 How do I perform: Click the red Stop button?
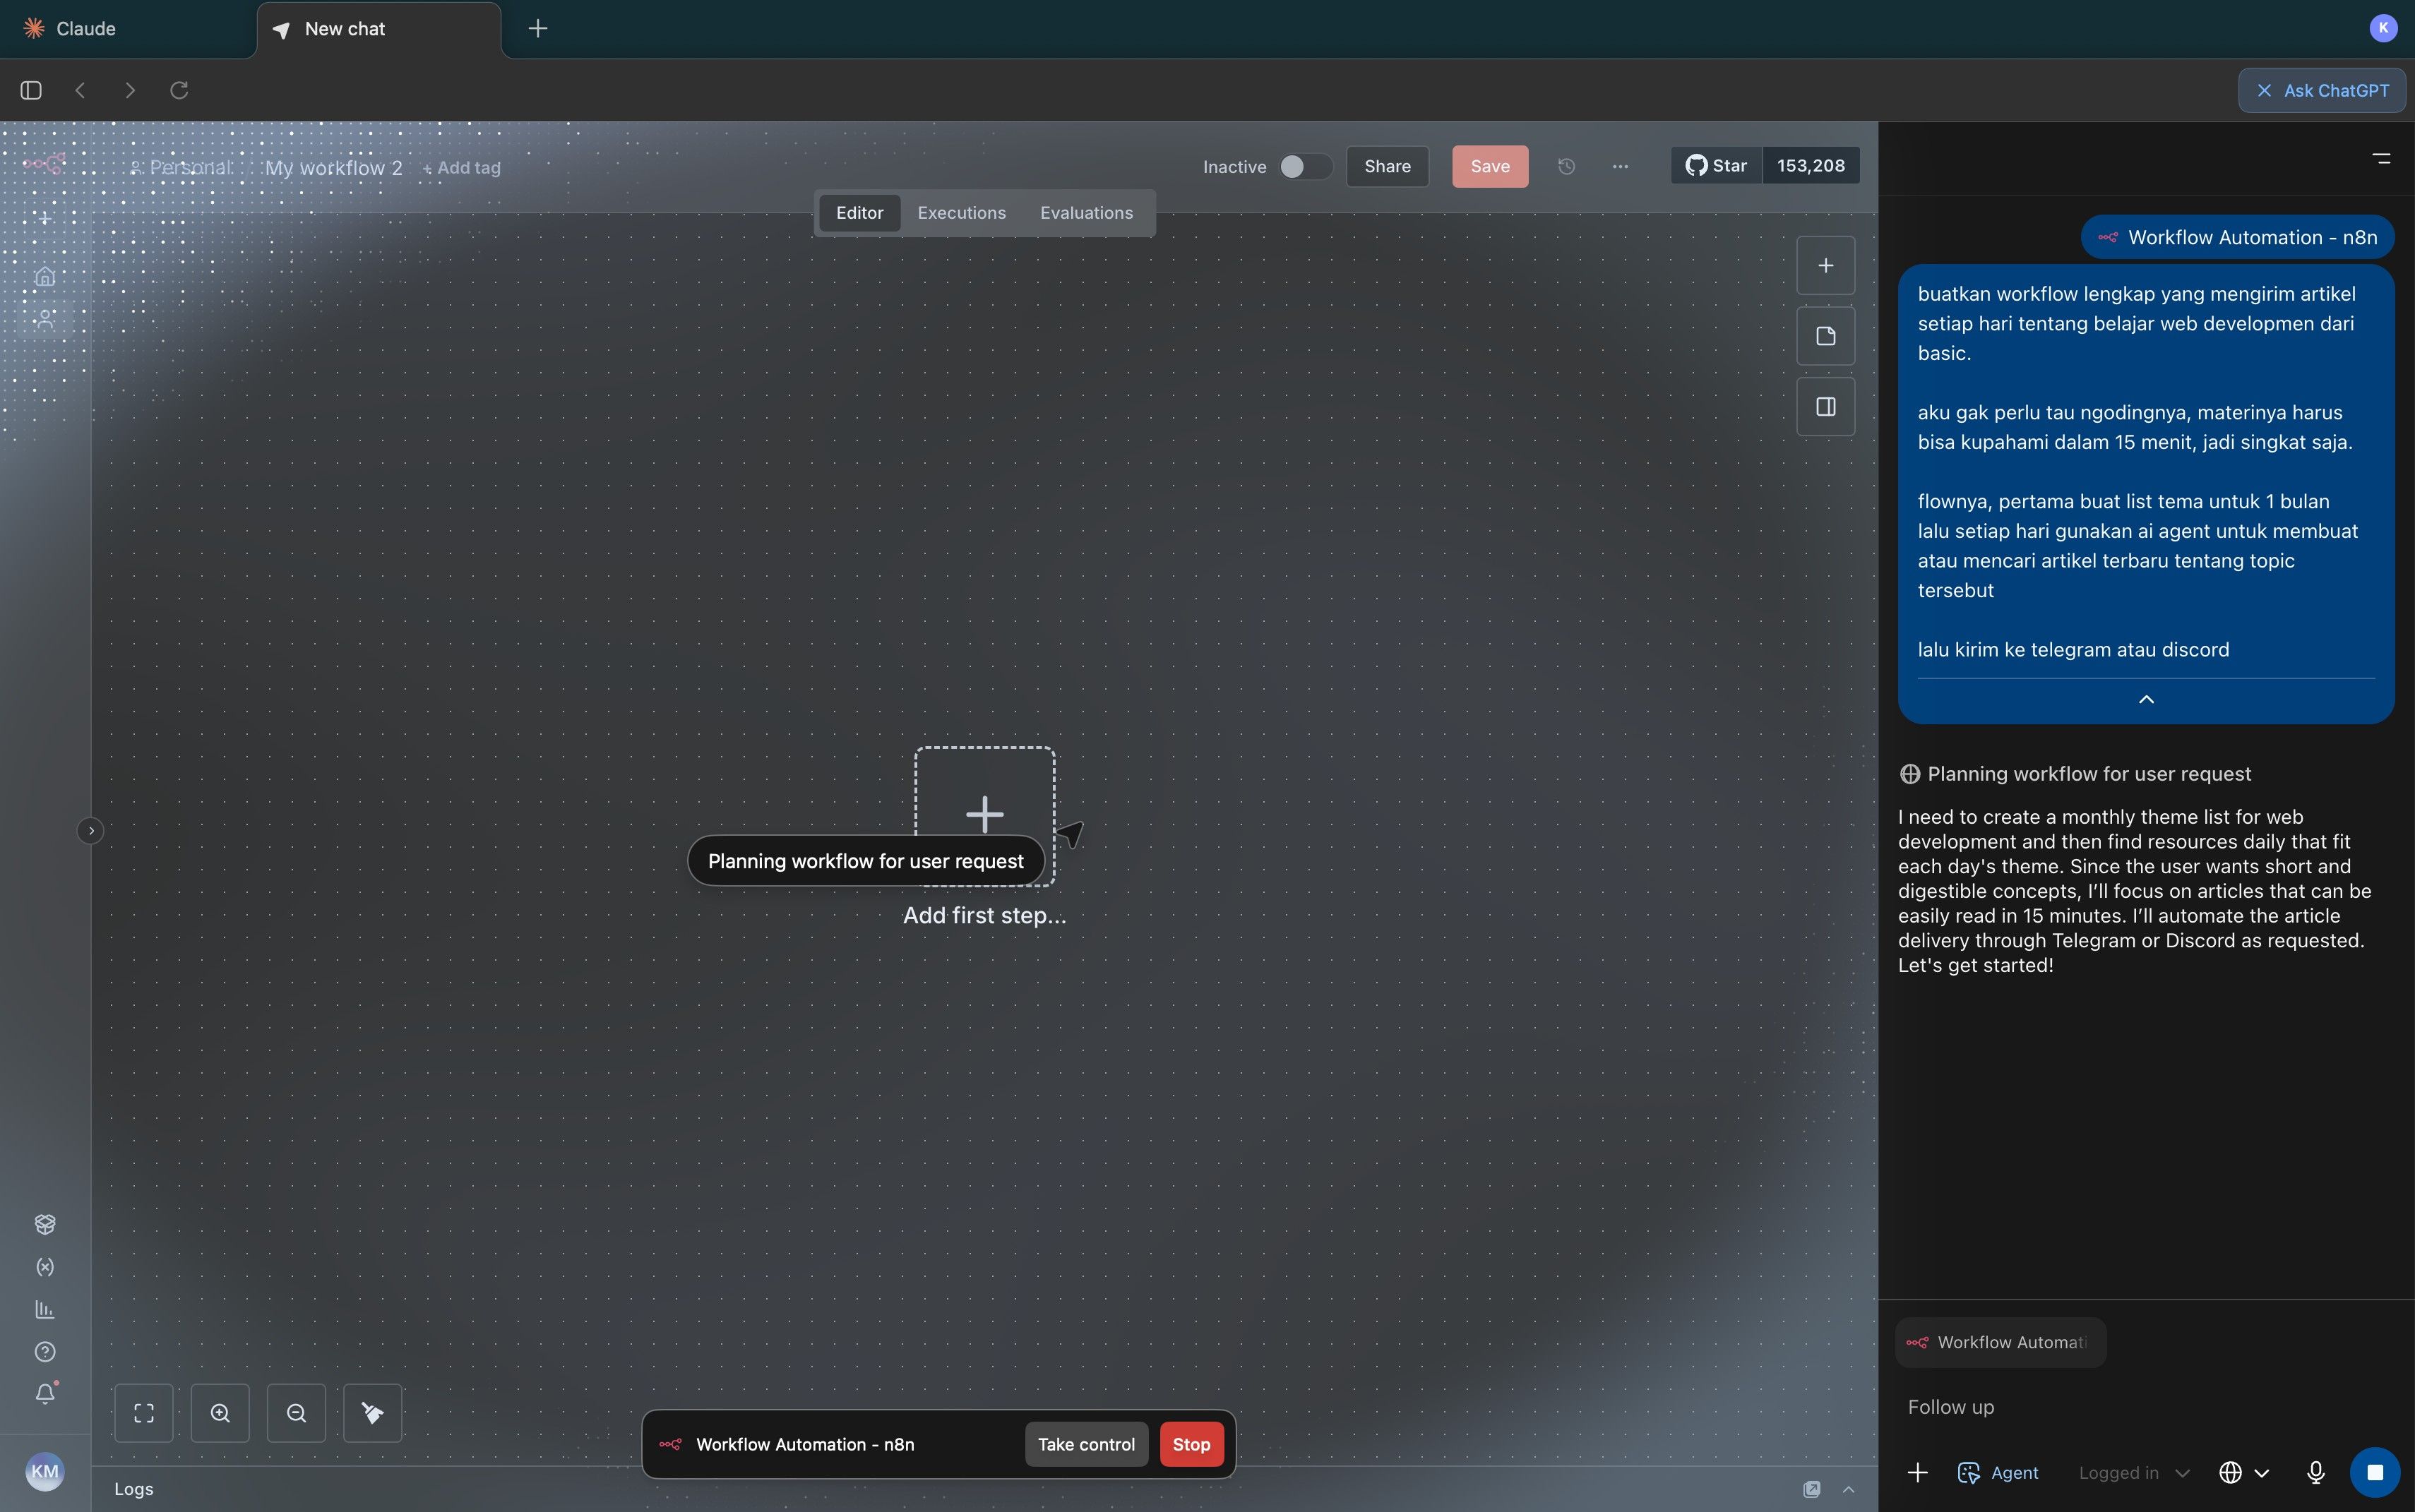click(1191, 1444)
